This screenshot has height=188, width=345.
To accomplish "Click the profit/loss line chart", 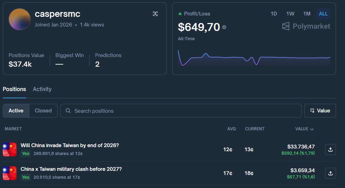I will tap(254, 58).
